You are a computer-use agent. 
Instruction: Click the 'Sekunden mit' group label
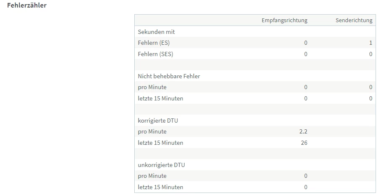click(x=156, y=32)
